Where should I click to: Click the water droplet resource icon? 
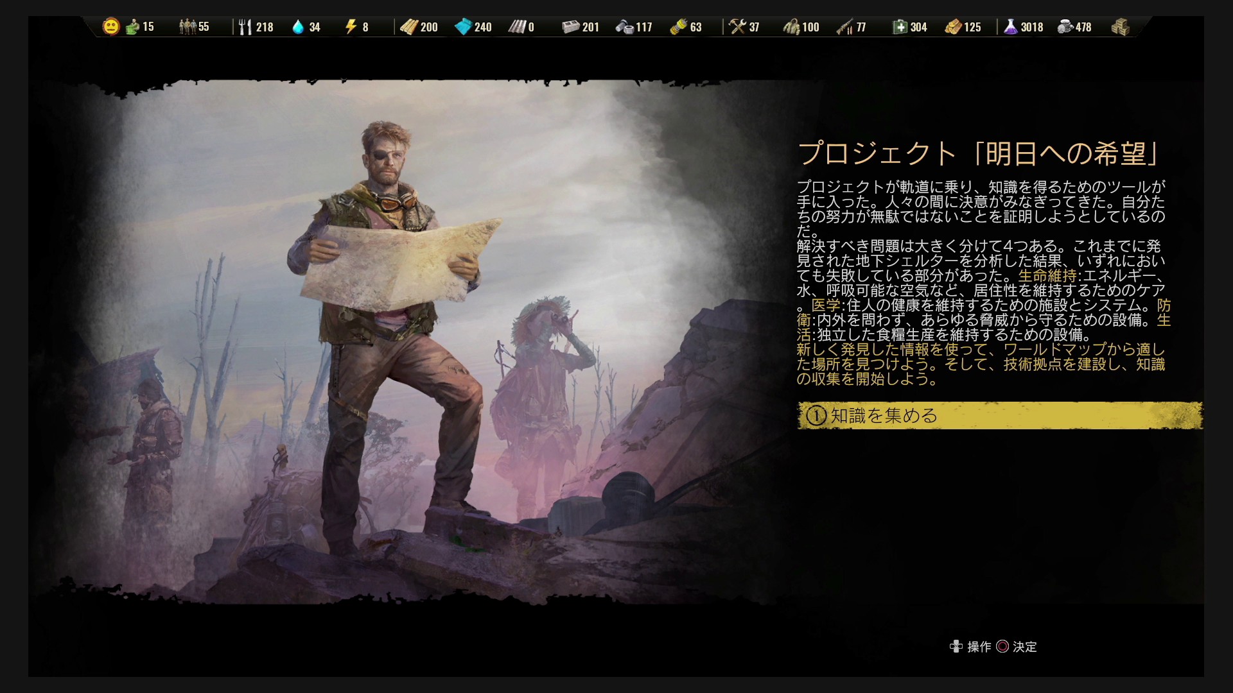point(298,27)
